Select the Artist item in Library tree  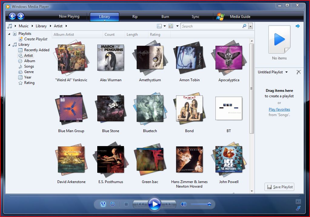(25, 55)
